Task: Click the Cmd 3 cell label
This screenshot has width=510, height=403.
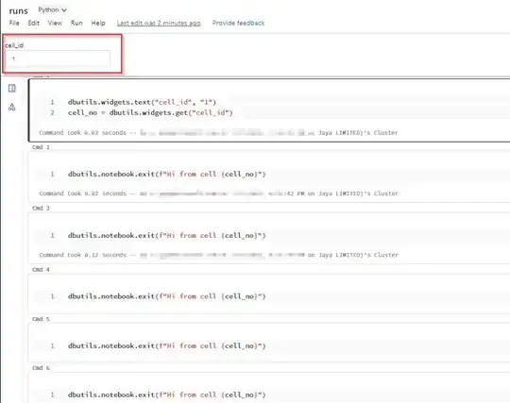Action: pyautogui.click(x=41, y=208)
